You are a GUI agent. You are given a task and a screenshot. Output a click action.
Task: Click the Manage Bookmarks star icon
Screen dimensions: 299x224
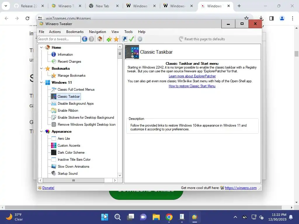click(54, 76)
